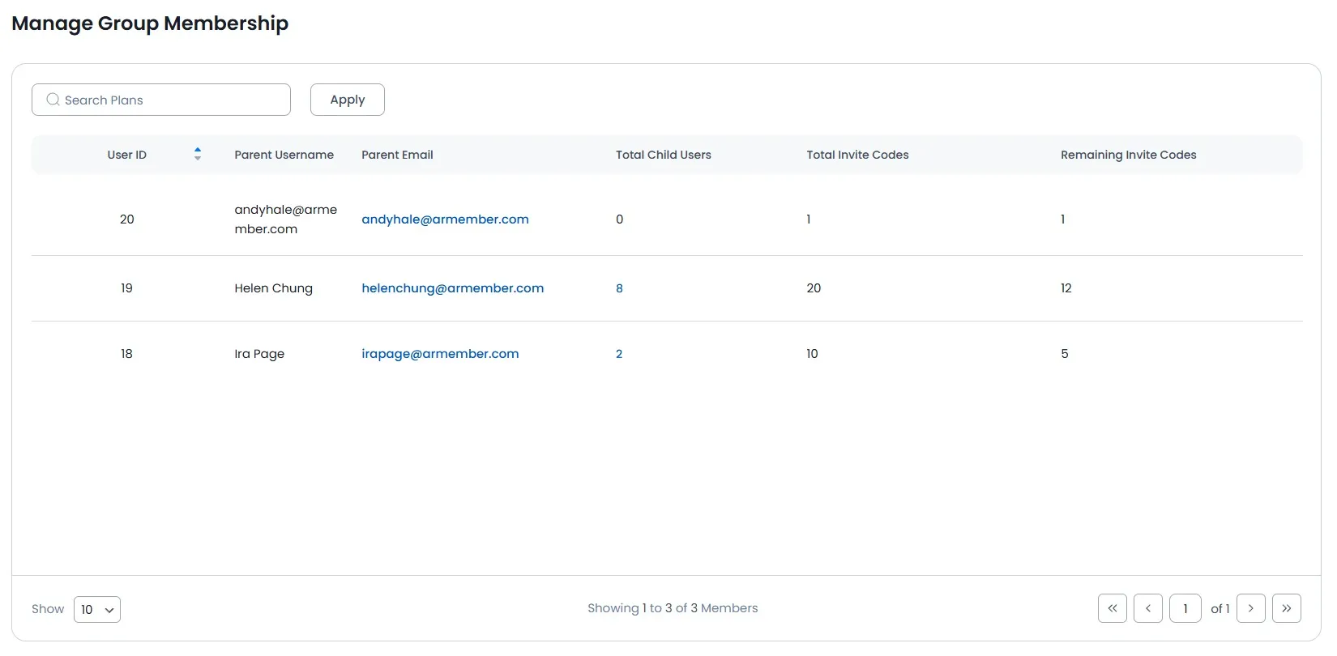The height and width of the screenshot is (656, 1337).
Task: Sort by the User ID column header
Action: (x=127, y=155)
